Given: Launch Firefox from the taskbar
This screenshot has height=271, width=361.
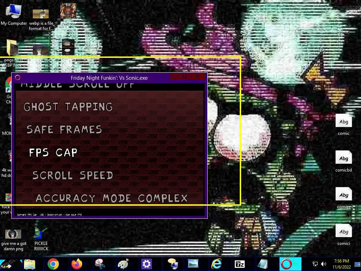Looking at the screenshot, I should 77,264.
